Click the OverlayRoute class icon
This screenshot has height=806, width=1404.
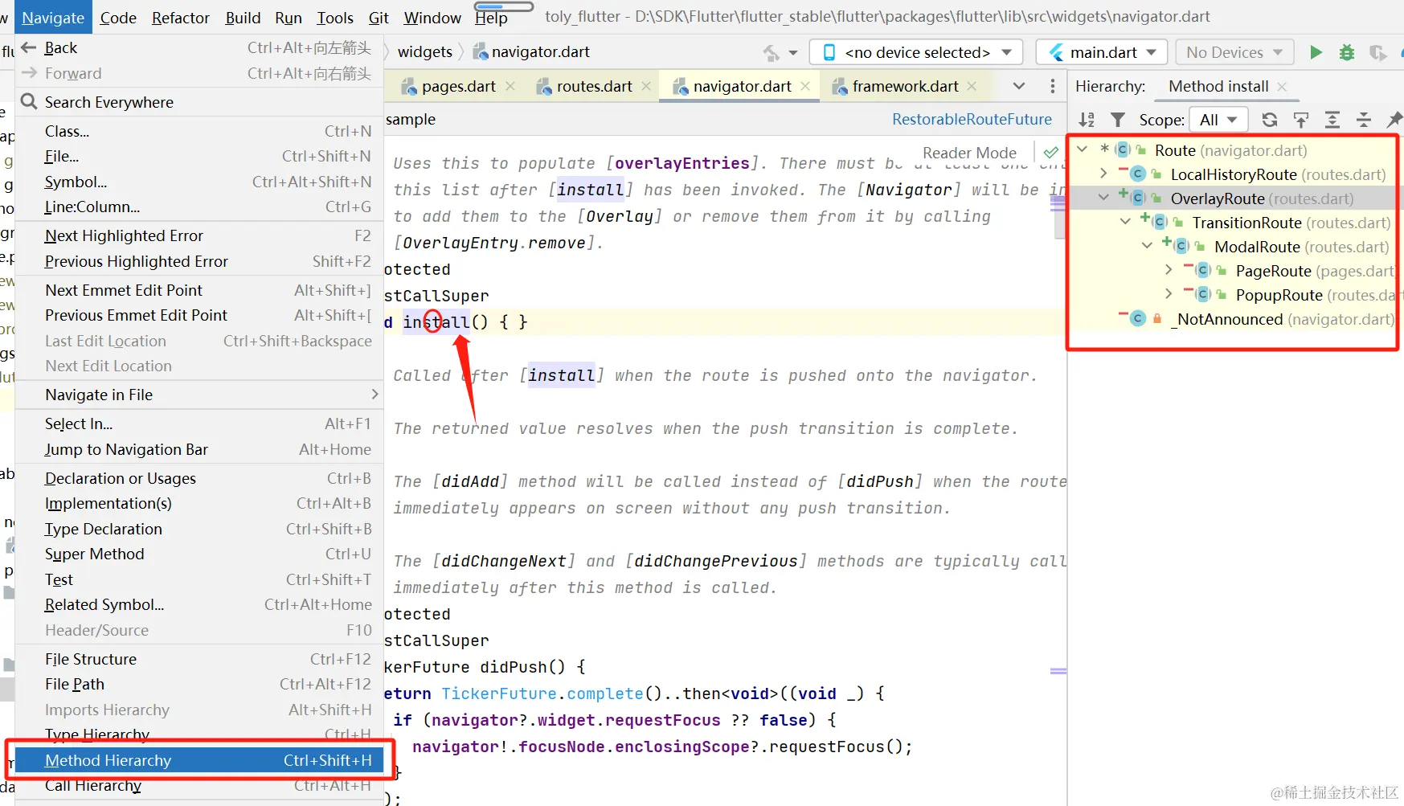click(1138, 198)
